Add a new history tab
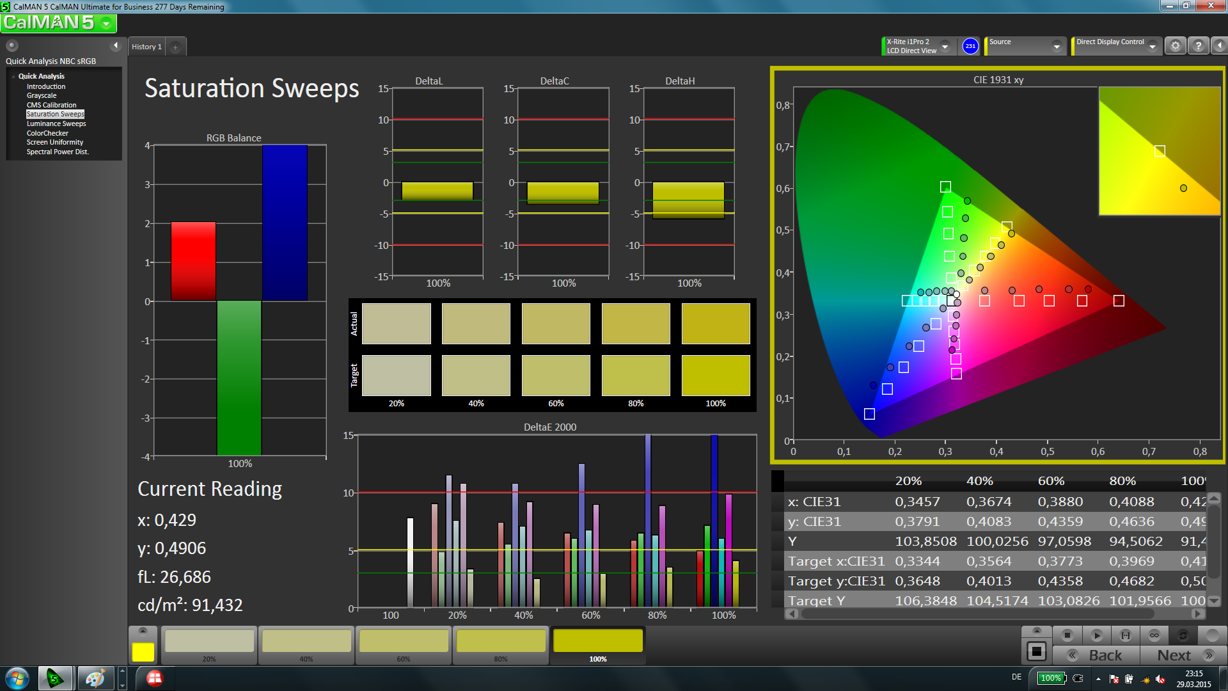1228x691 pixels. coord(175,47)
